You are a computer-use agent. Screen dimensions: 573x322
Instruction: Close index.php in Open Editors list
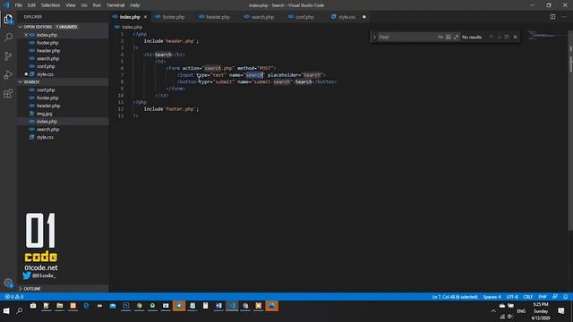[26, 35]
